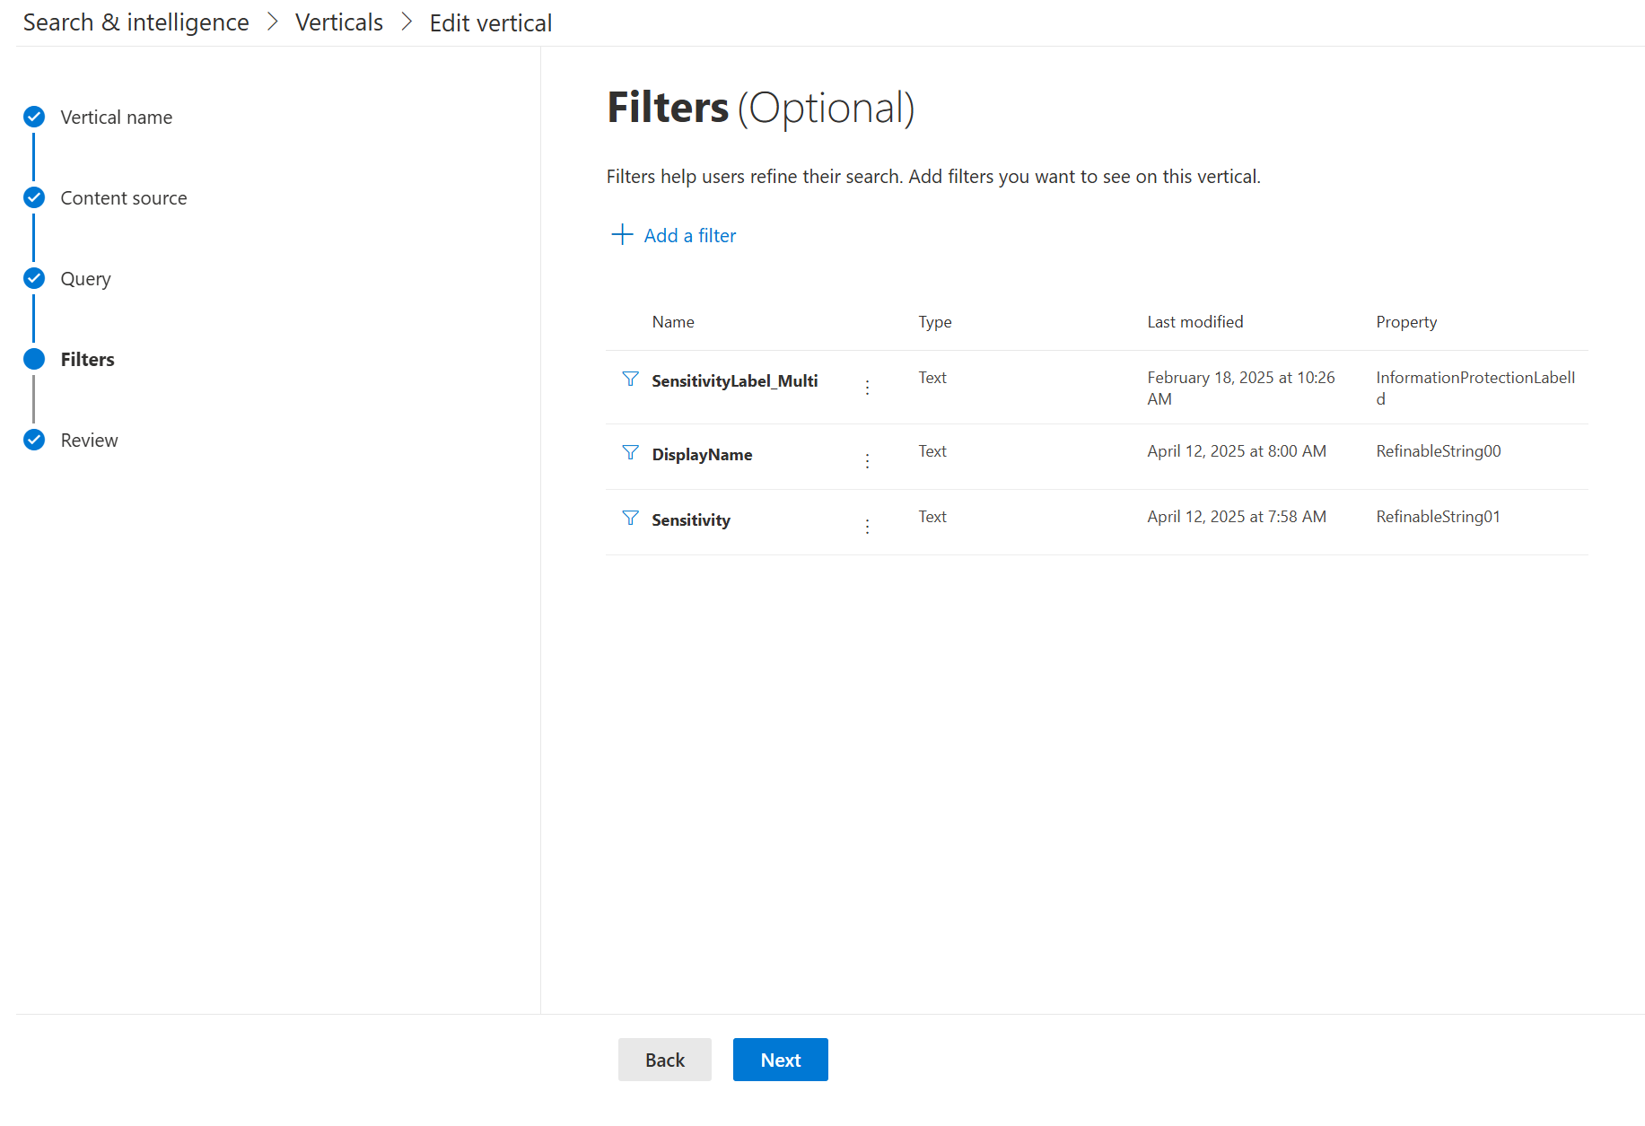Click the Vertical name step checkmark icon
1645x1126 pixels.
(x=34, y=117)
